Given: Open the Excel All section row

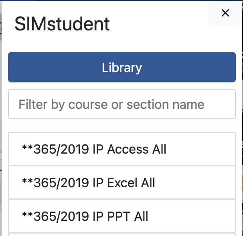Looking at the screenshot, I should [122, 183].
